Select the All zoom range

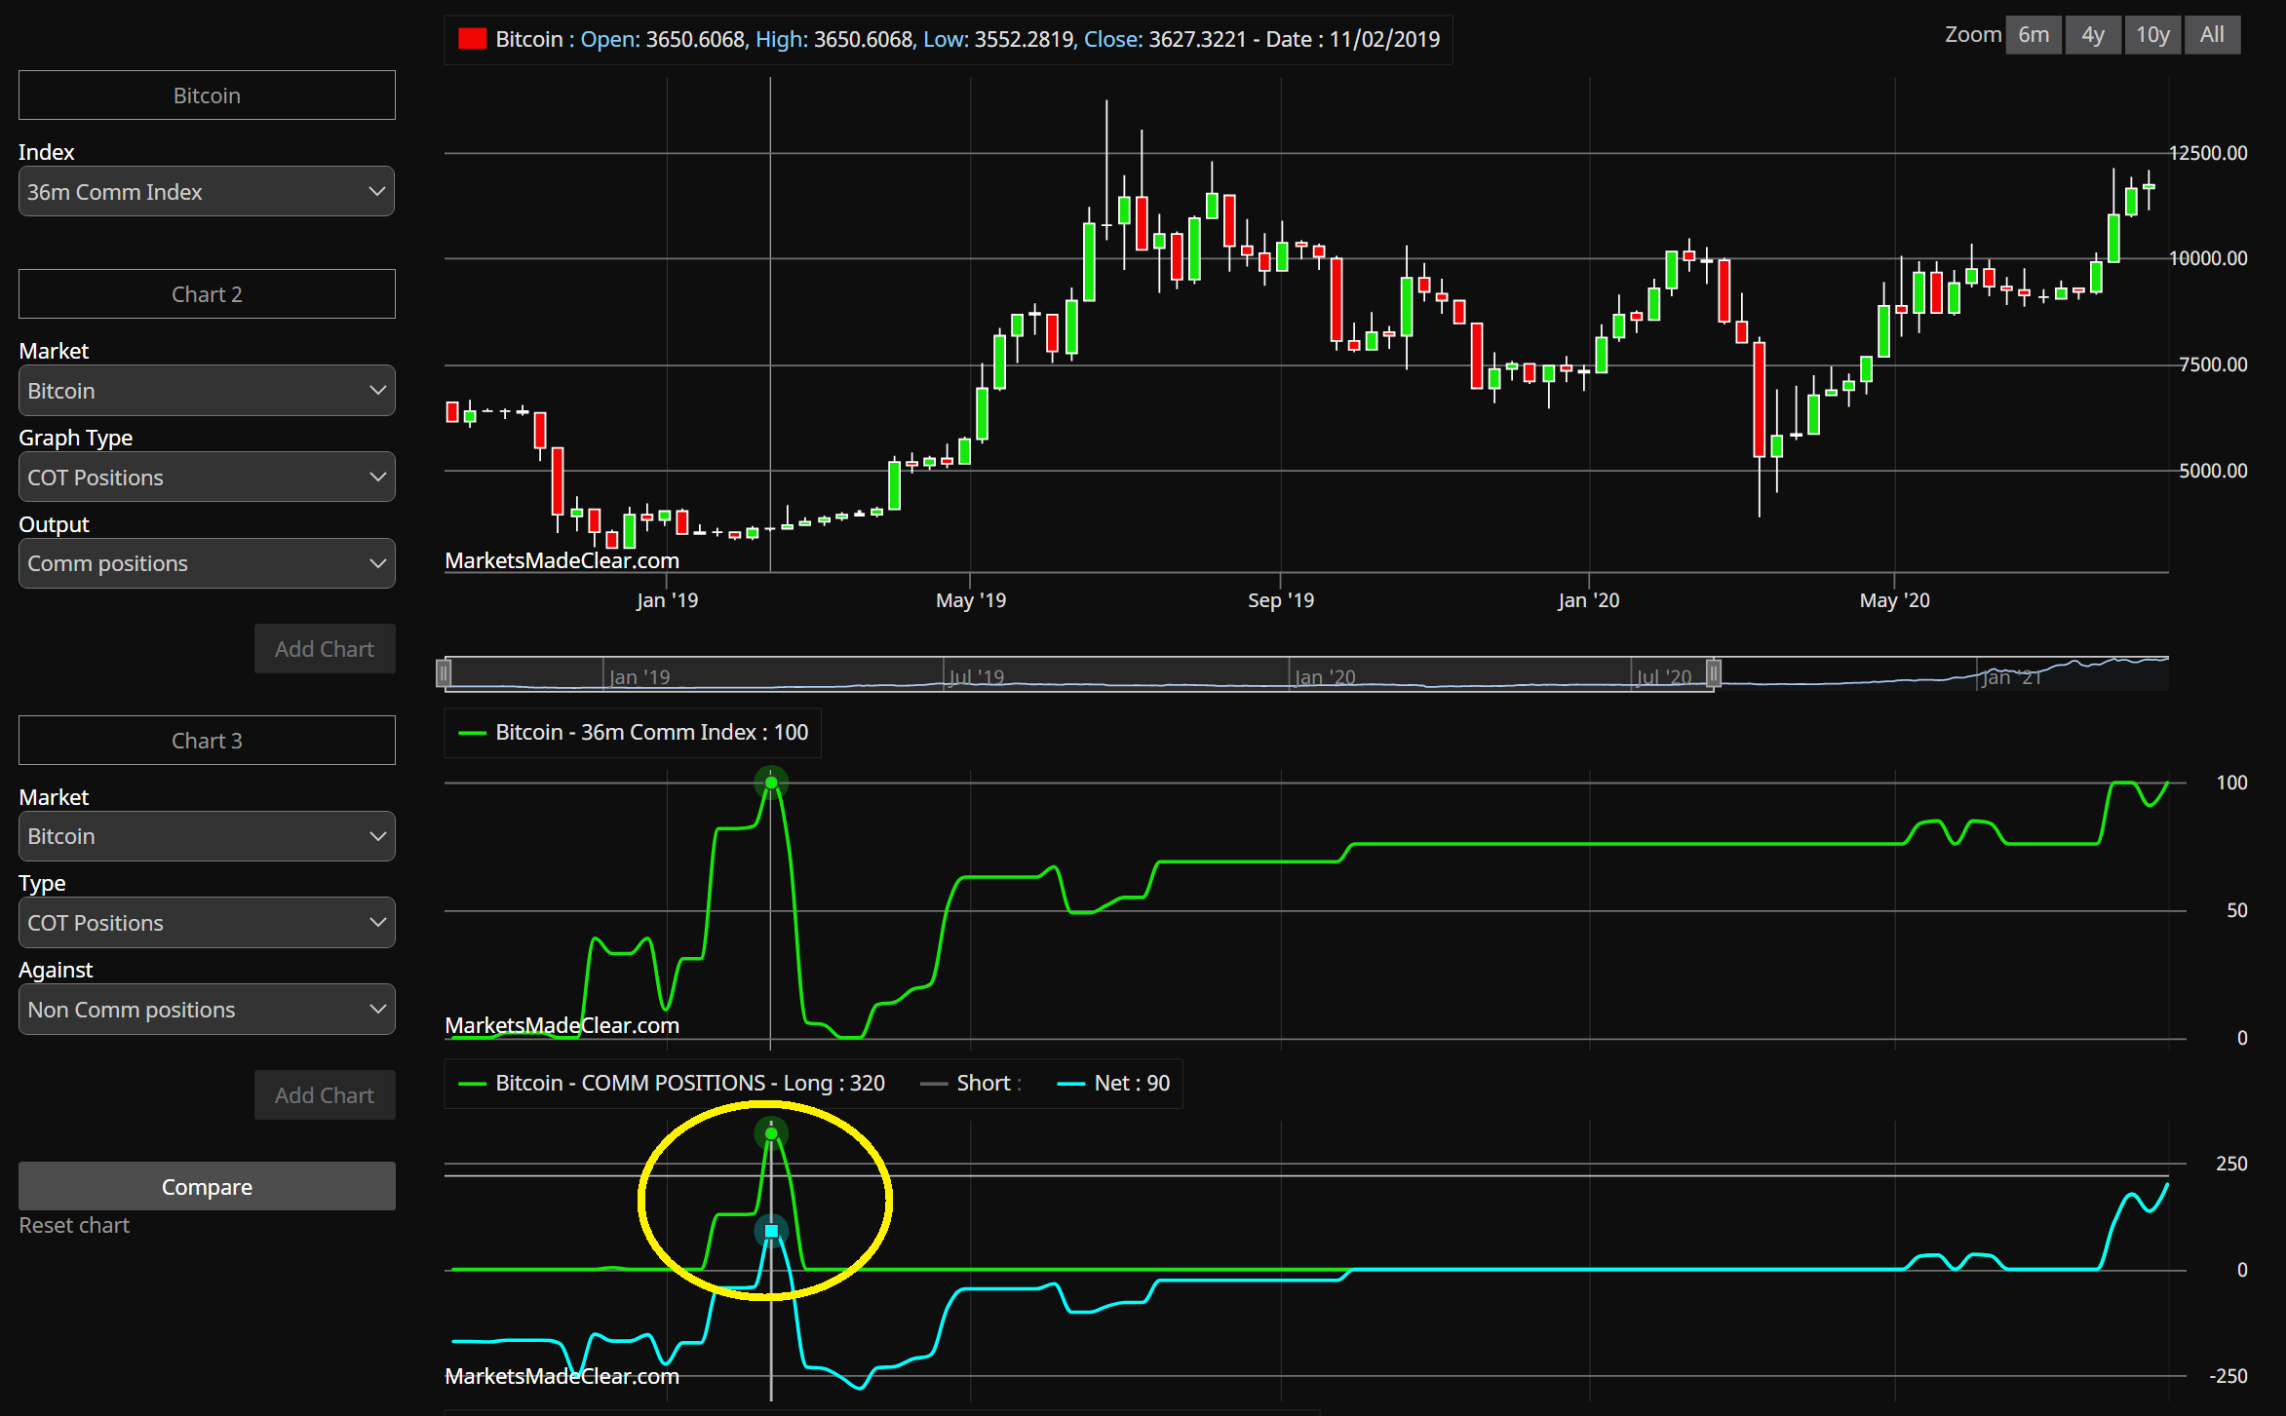tap(2212, 35)
